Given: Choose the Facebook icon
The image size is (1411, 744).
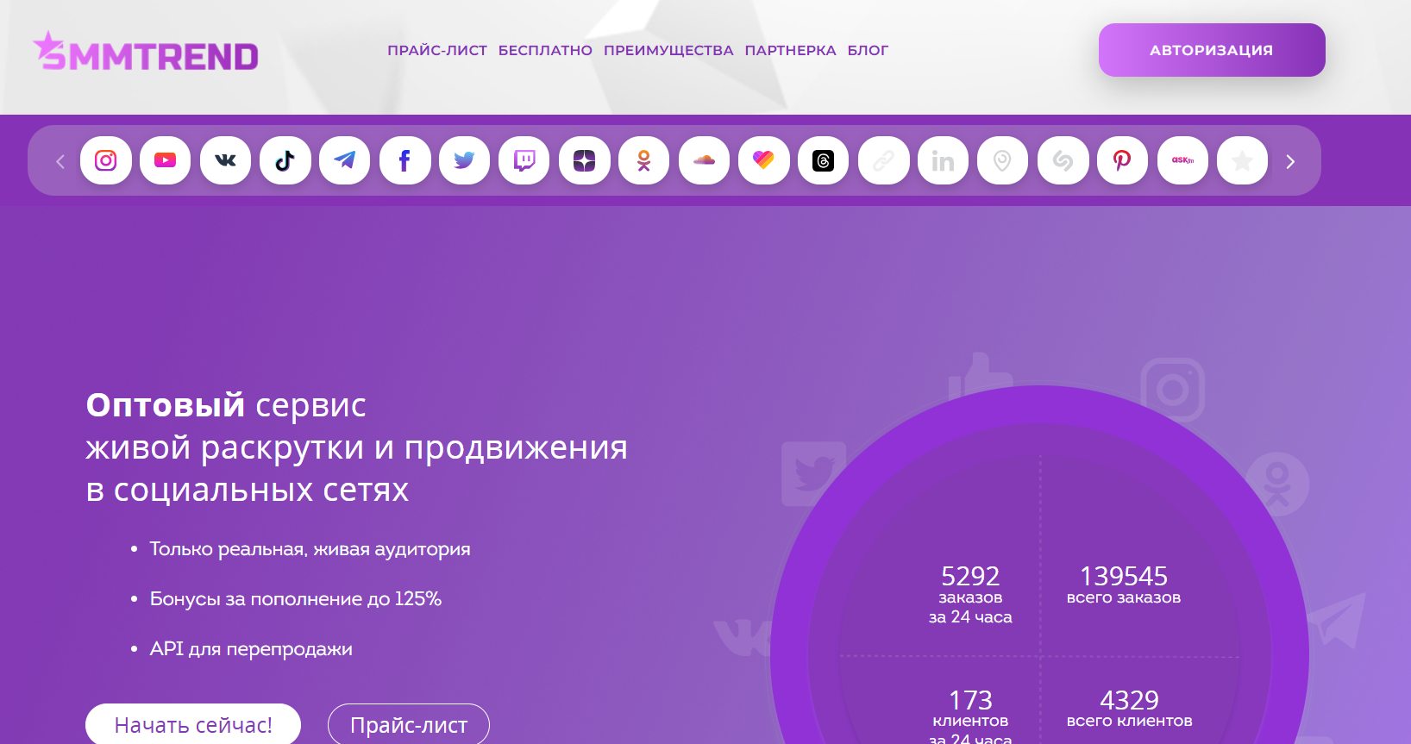Looking at the screenshot, I should coord(404,160).
